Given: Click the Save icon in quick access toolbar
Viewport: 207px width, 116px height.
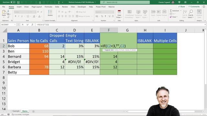Looking at the screenshot, I should click(18, 2).
